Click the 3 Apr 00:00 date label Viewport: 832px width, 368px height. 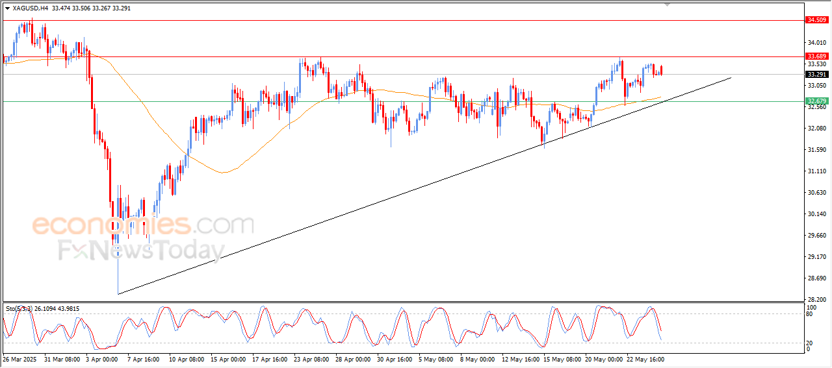click(x=101, y=359)
